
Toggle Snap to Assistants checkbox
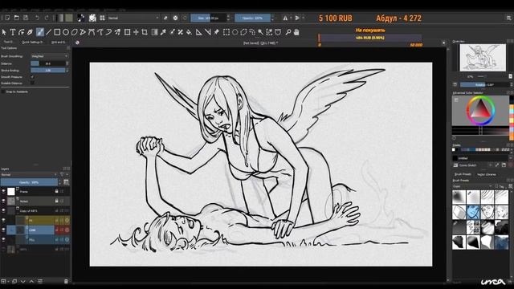[x=3, y=92]
